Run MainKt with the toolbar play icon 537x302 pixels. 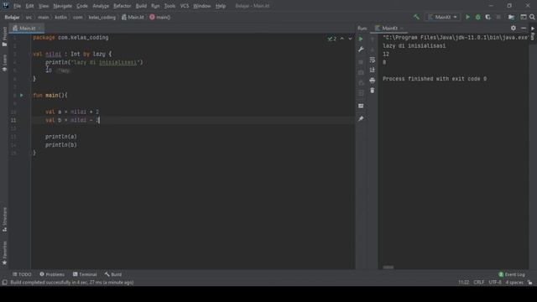[x=467, y=17]
